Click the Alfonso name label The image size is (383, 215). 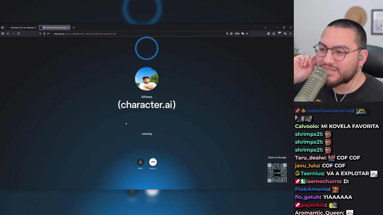coord(147,97)
